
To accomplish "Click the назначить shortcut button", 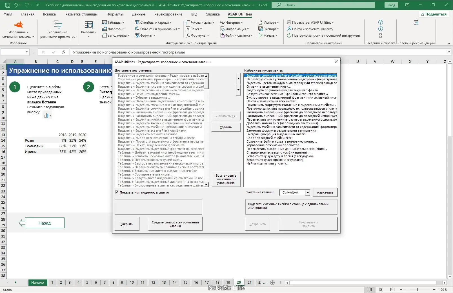I will (325, 192).
